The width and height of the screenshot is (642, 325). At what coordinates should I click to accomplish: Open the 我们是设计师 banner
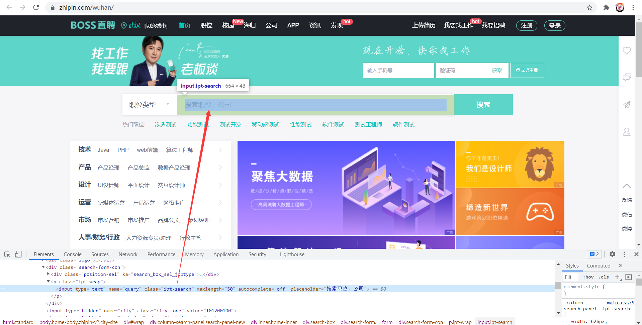(510, 164)
